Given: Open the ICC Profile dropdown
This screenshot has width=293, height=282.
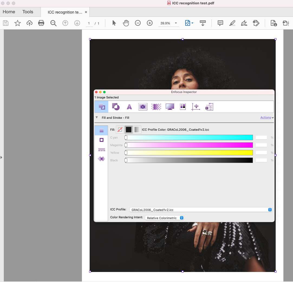Looking at the screenshot, I should [201, 210].
